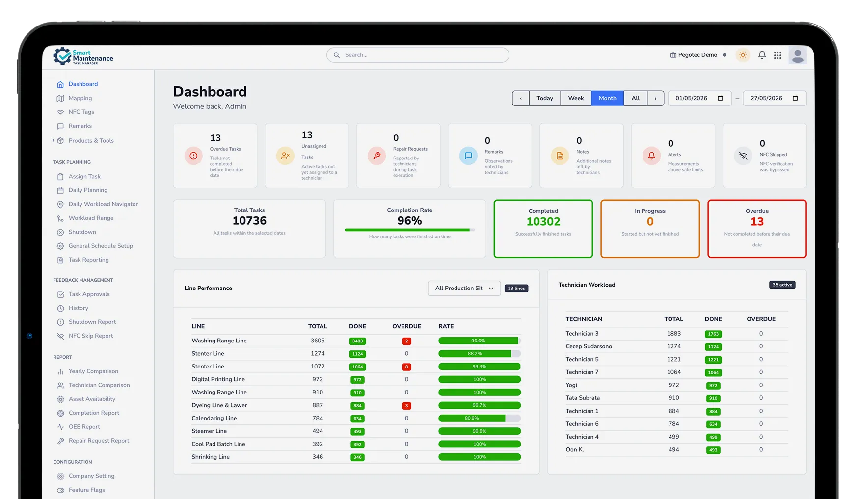
Task: Open Workload Range page
Action: (x=91, y=218)
